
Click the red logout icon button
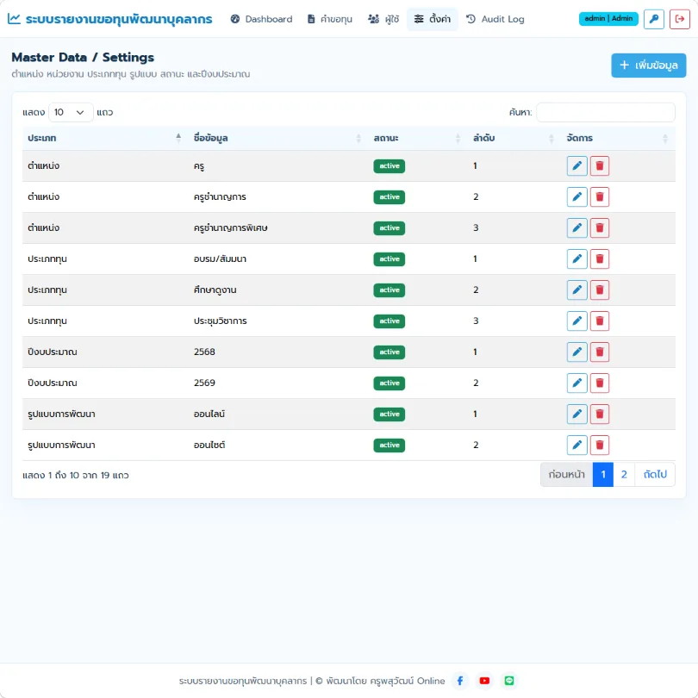(679, 19)
